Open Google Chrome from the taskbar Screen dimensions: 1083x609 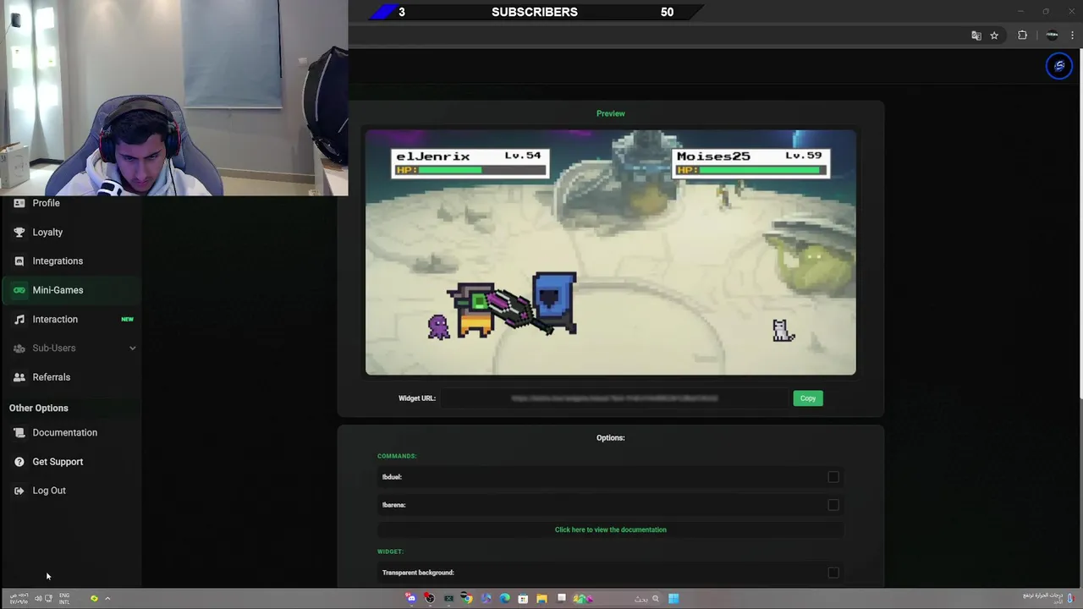tap(467, 599)
